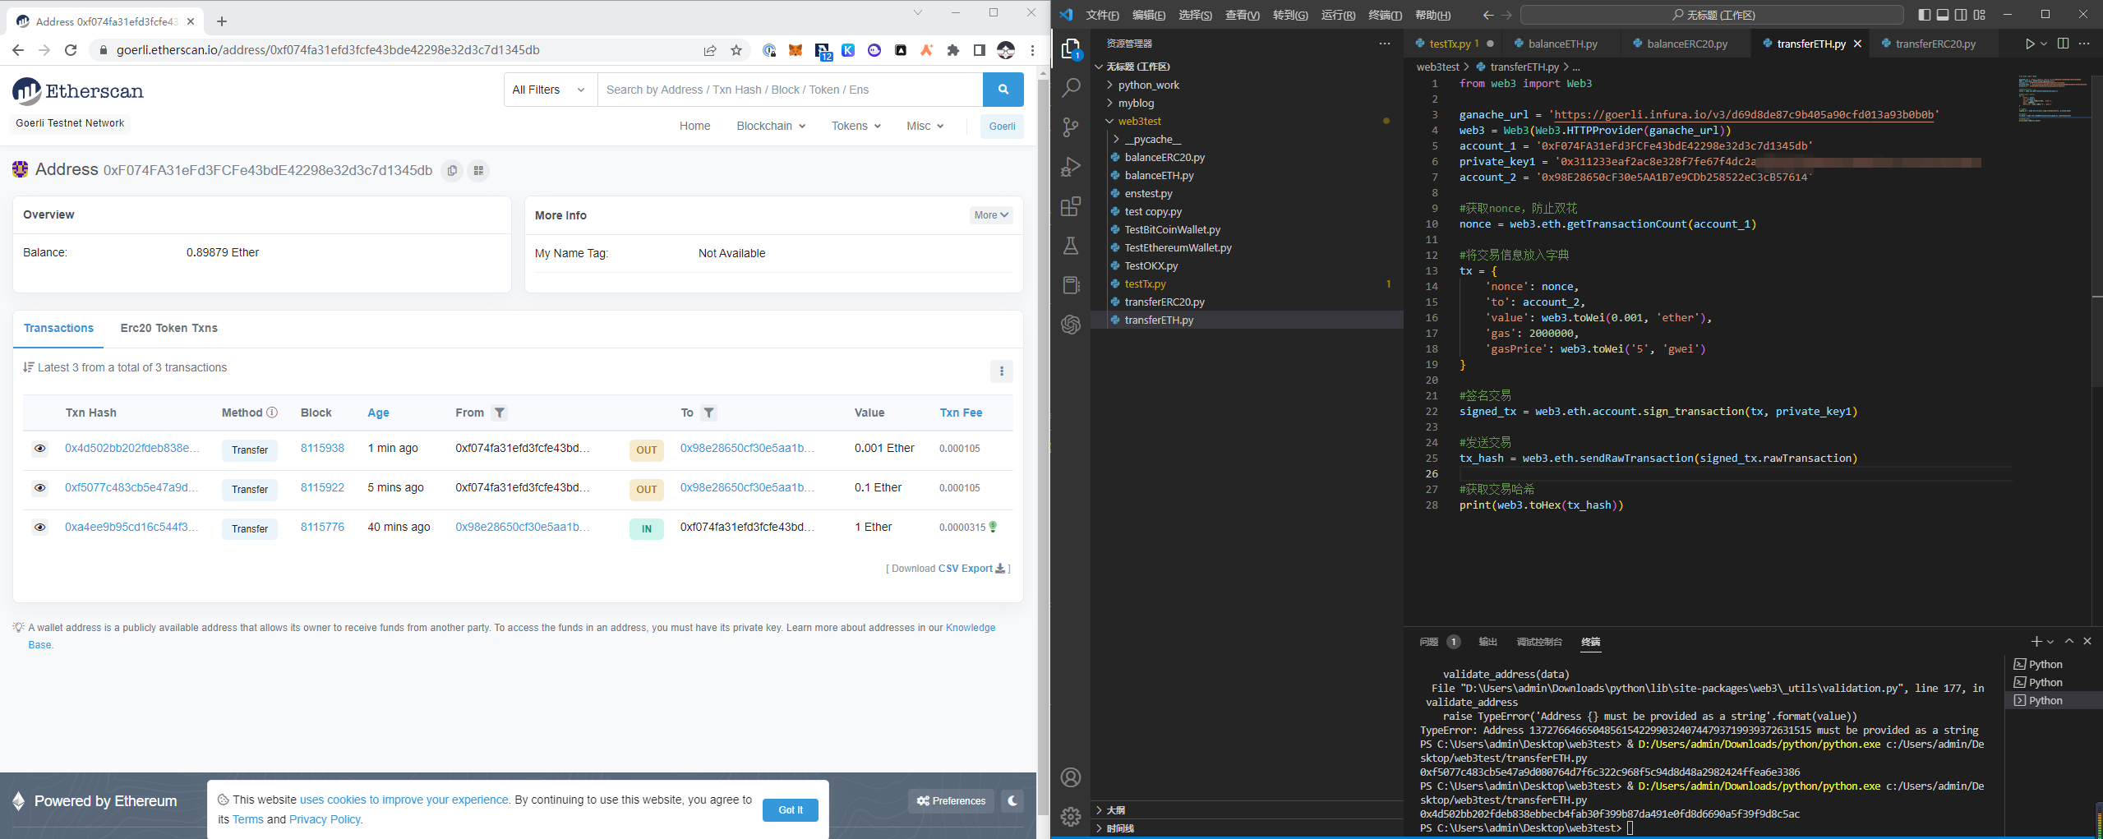Open the Testing flask view
Screen dimensions: 2103x839
[1070, 246]
